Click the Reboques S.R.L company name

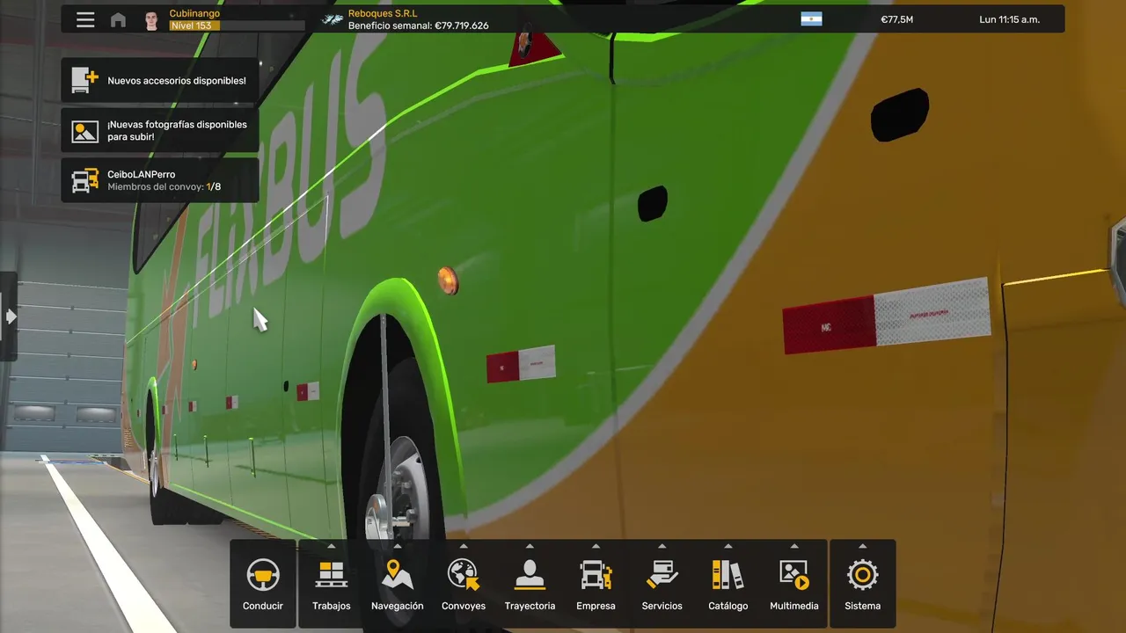383,13
